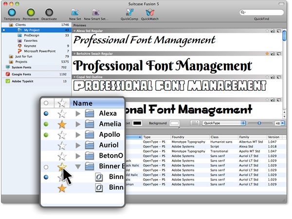Open the QuickComp tool
292x219 pixels.
129,13
